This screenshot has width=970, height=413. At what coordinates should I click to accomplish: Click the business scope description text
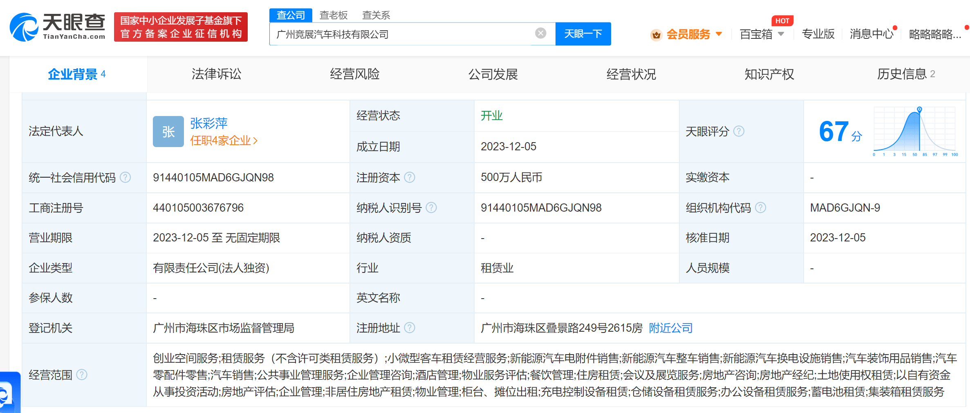point(555,375)
